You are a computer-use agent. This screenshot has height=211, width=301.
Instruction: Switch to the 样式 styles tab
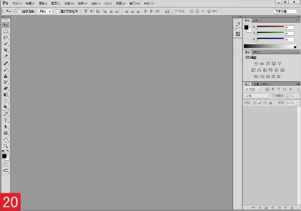[256, 52]
